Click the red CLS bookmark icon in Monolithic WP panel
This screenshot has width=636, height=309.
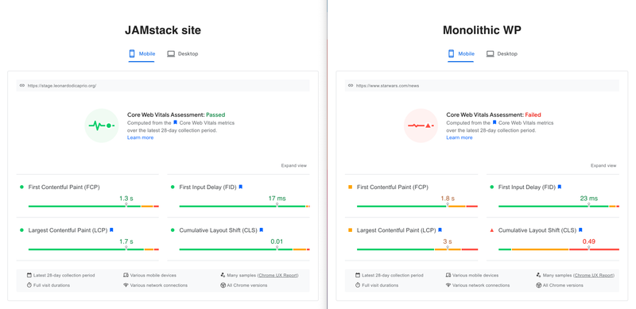[x=580, y=230]
